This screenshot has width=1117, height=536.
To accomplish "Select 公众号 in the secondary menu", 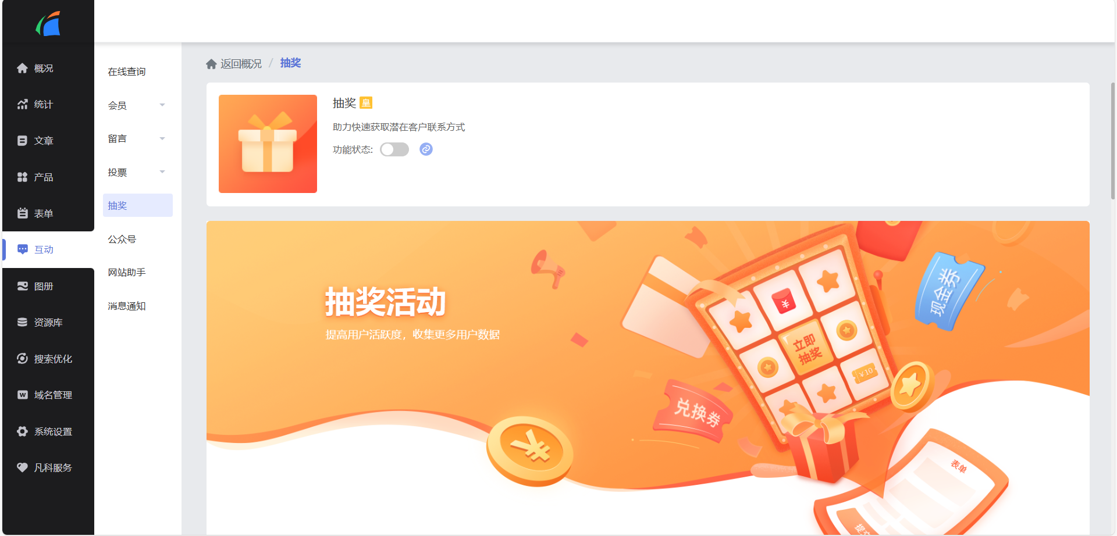I will click(x=122, y=239).
